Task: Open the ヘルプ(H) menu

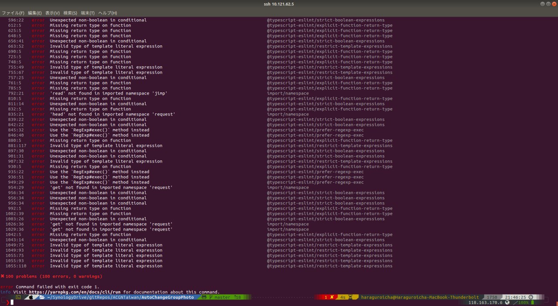Action: (x=108, y=13)
